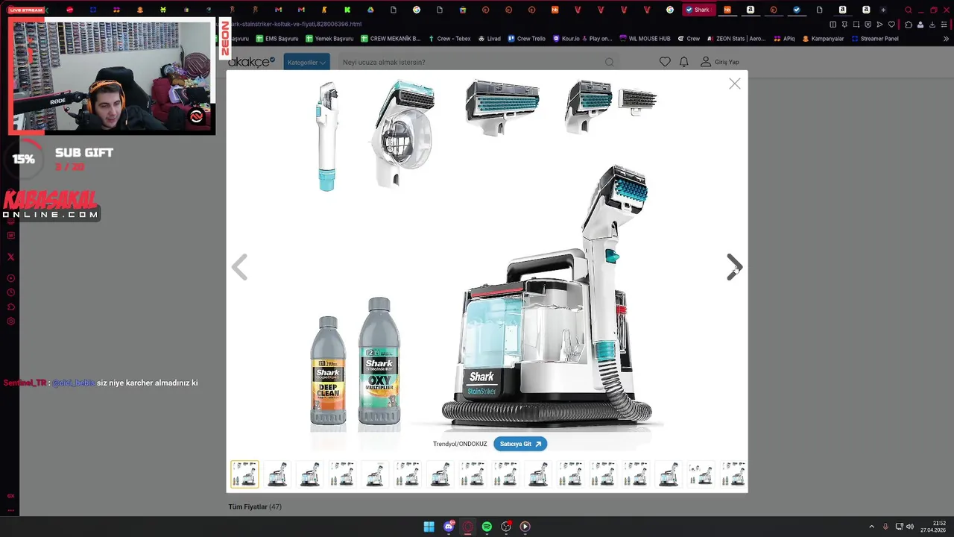The height and width of the screenshot is (537, 954).
Task: Click the profile account toolbar icon
Action: click(920, 25)
